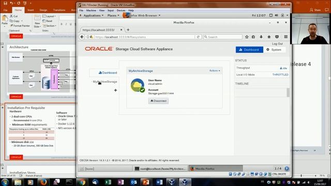
Task: Open VirtualBox View menu
Action: point(102,10)
